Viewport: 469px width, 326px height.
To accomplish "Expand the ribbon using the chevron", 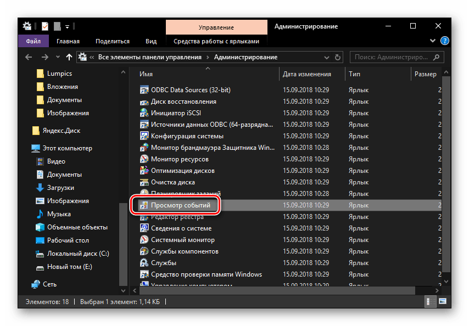I will click(x=434, y=41).
